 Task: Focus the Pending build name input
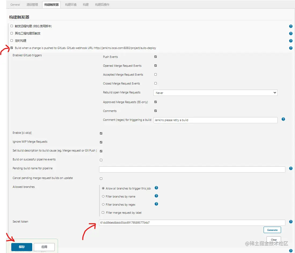(192, 169)
